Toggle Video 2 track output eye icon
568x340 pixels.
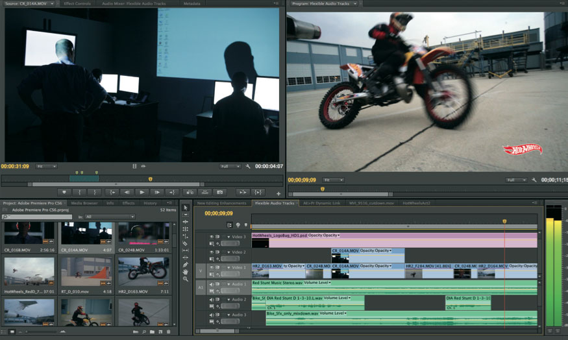[212, 252]
